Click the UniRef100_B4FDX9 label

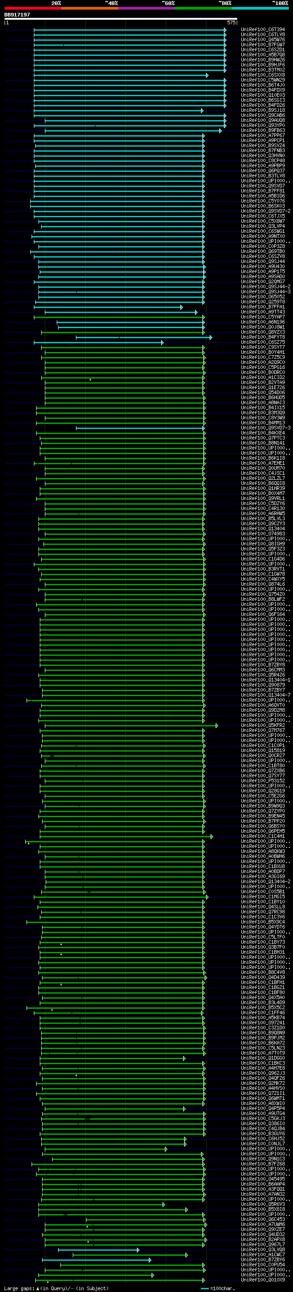pos(263,90)
